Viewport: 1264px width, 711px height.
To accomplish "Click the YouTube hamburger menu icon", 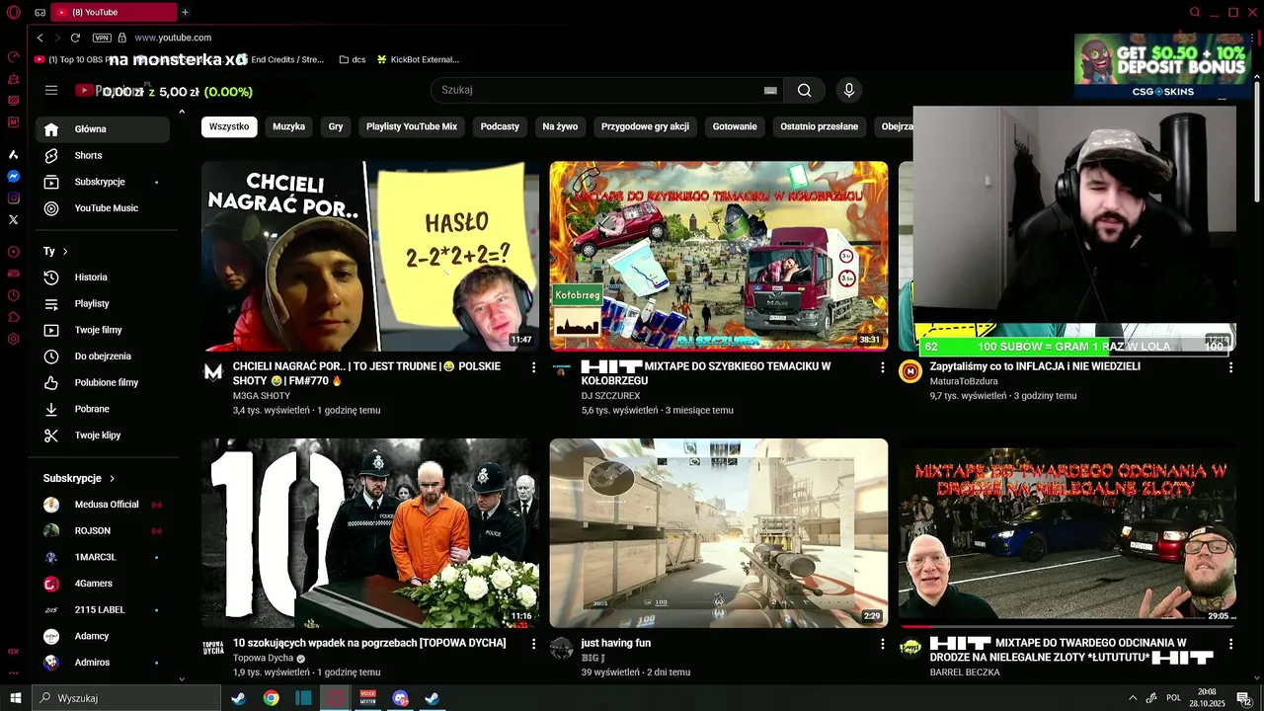I will (51, 90).
